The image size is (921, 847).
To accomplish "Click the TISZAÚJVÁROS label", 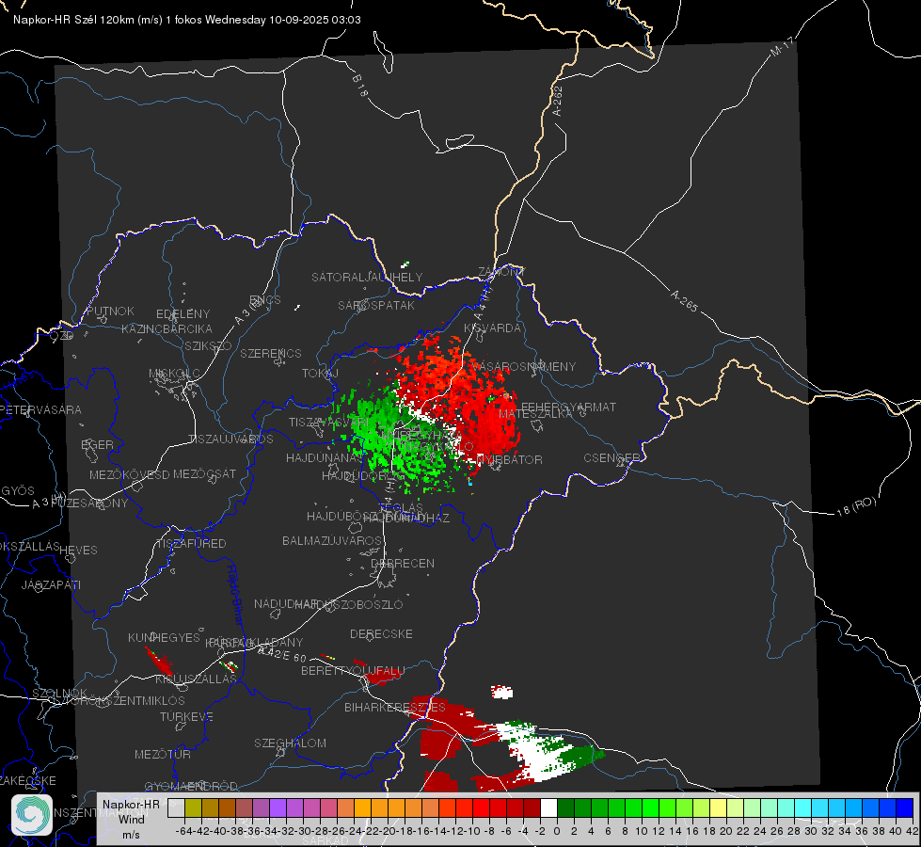I will coord(230,439).
